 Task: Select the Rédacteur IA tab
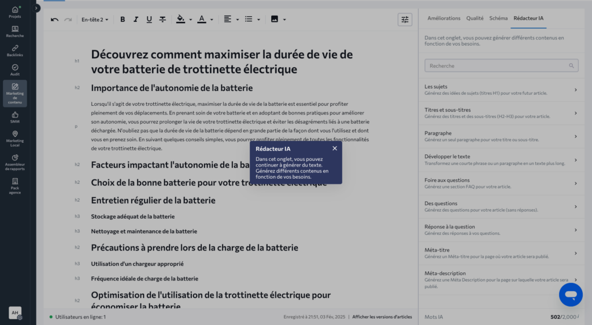528,18
